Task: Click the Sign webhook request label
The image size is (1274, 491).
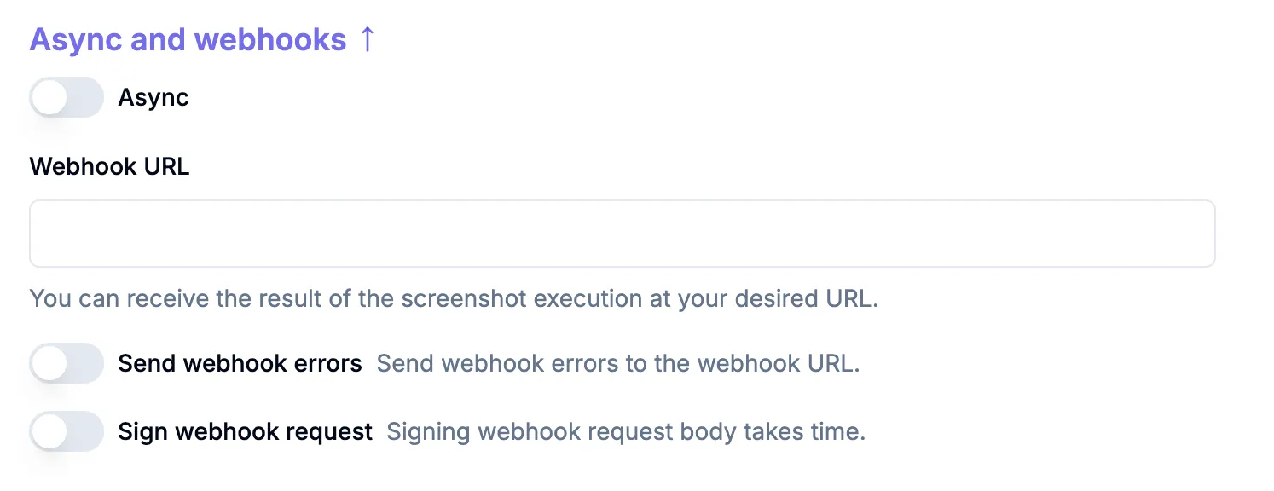Action: pyautogui.click(x=245, y=431)
